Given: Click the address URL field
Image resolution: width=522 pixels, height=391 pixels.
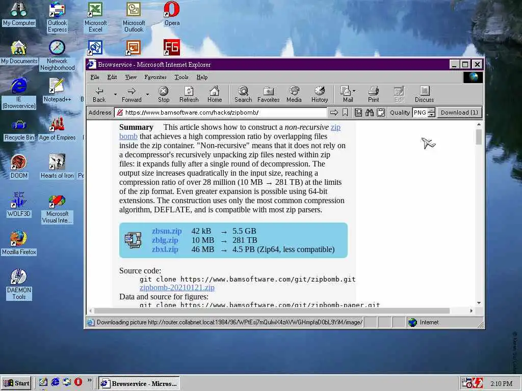Looking at the screenshot, I should click(x=220, y=113).
